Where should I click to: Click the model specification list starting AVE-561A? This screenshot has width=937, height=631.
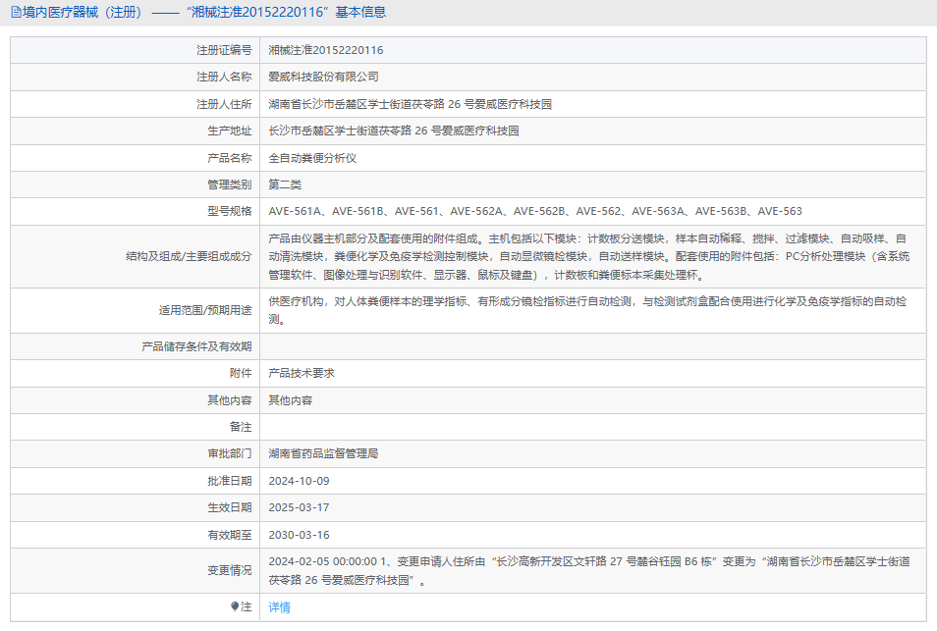tap(534, 211)
